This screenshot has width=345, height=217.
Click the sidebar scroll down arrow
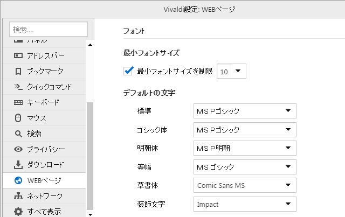(x=90, y=214)
